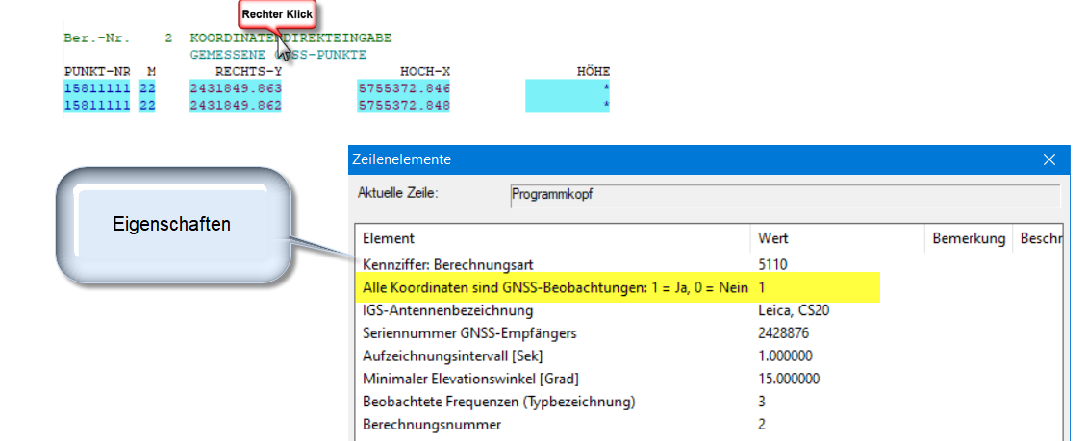
Task: Click the Rechter Klick callout label
Action: pos(277,15)
